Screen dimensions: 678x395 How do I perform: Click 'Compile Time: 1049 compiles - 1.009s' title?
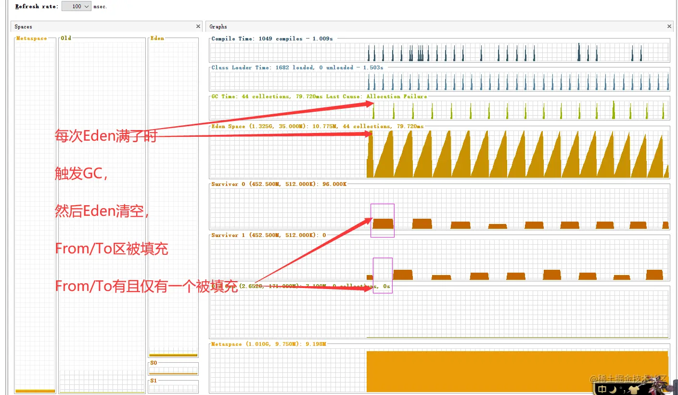pos(272,39)
